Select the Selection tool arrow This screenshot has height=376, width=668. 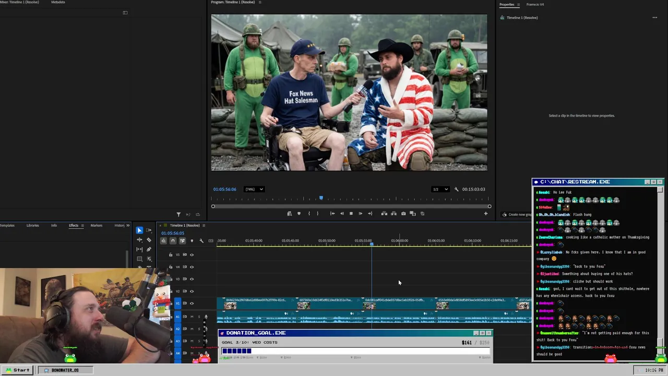(x=139, y=230)
